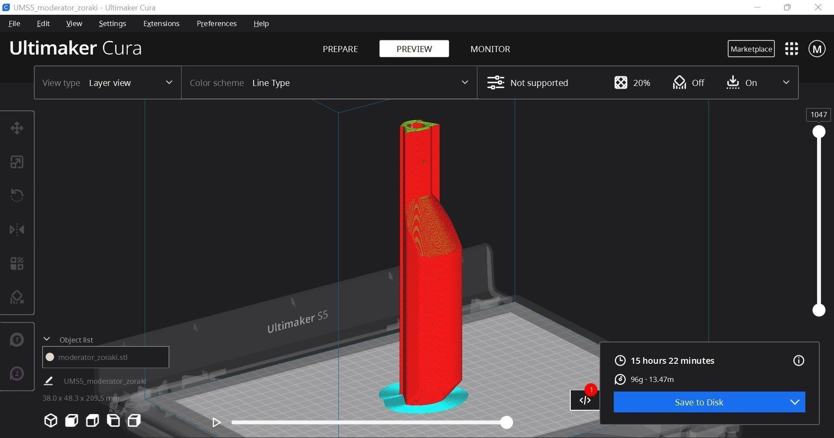834x438 pixels.
Task: Open post-processing scripts icon with badge
Action: tap(585, 400)
